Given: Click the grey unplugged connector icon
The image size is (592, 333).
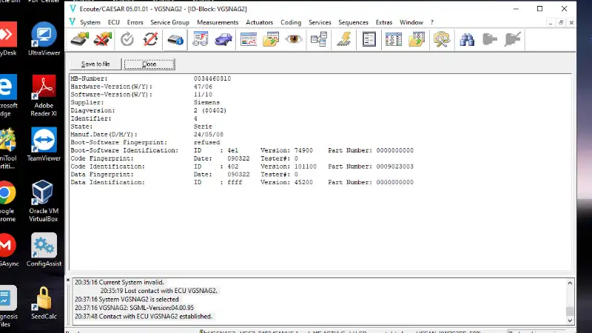Looking at the screenshot, I should [513, 39].
